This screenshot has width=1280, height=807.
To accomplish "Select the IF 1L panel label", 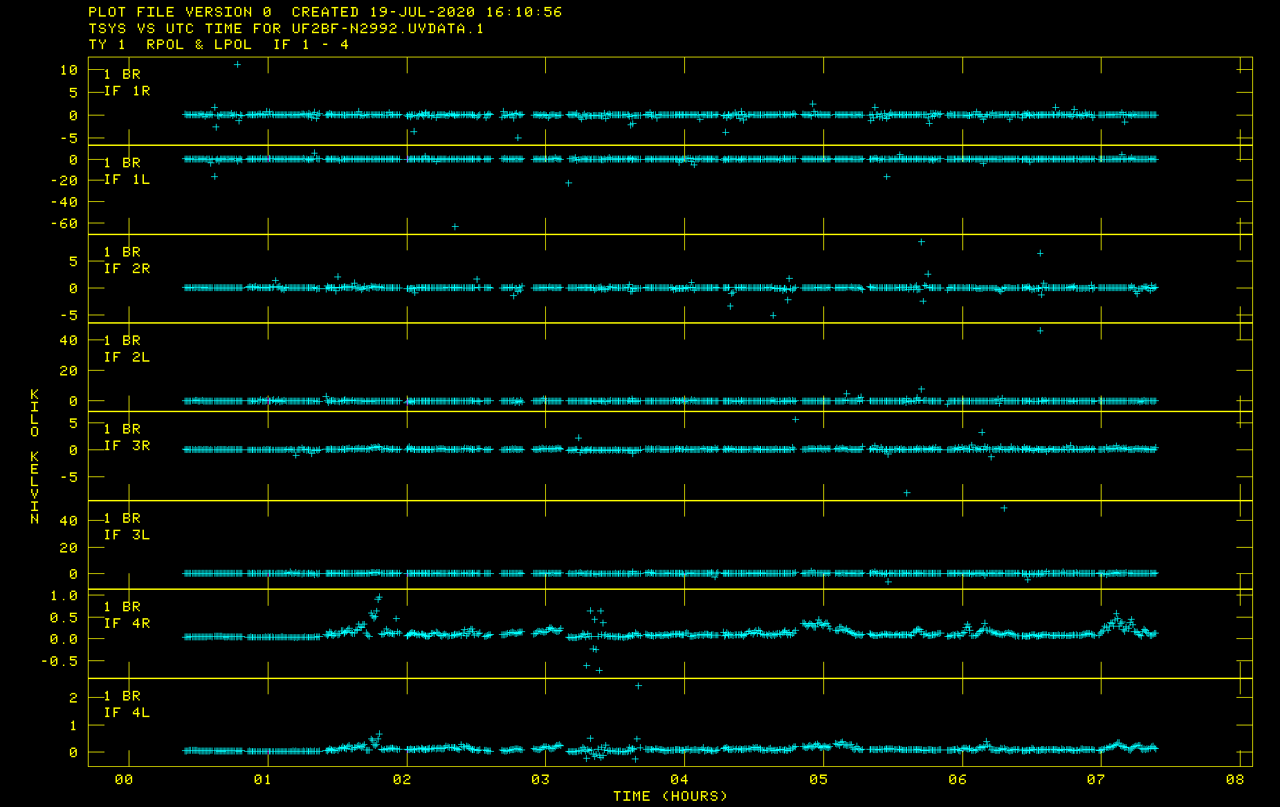I will [x=127, y=180].
